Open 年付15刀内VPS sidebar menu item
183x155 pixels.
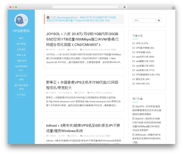click(x=21, y=78)
